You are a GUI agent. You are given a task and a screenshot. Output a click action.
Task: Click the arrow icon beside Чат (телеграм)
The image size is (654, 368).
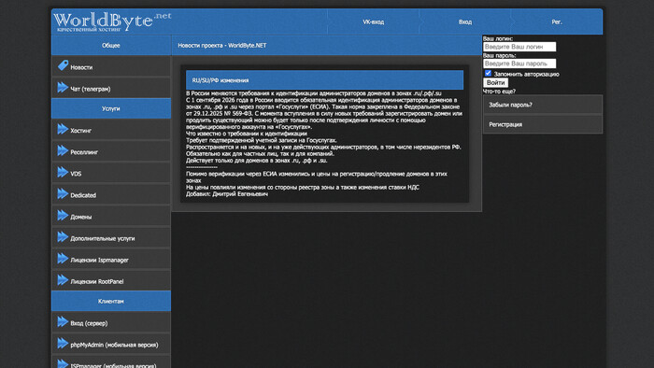(x=63, y=87)
